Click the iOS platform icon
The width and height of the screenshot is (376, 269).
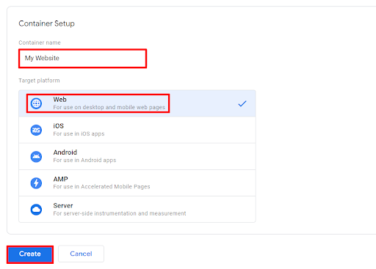tap(36, 130)
